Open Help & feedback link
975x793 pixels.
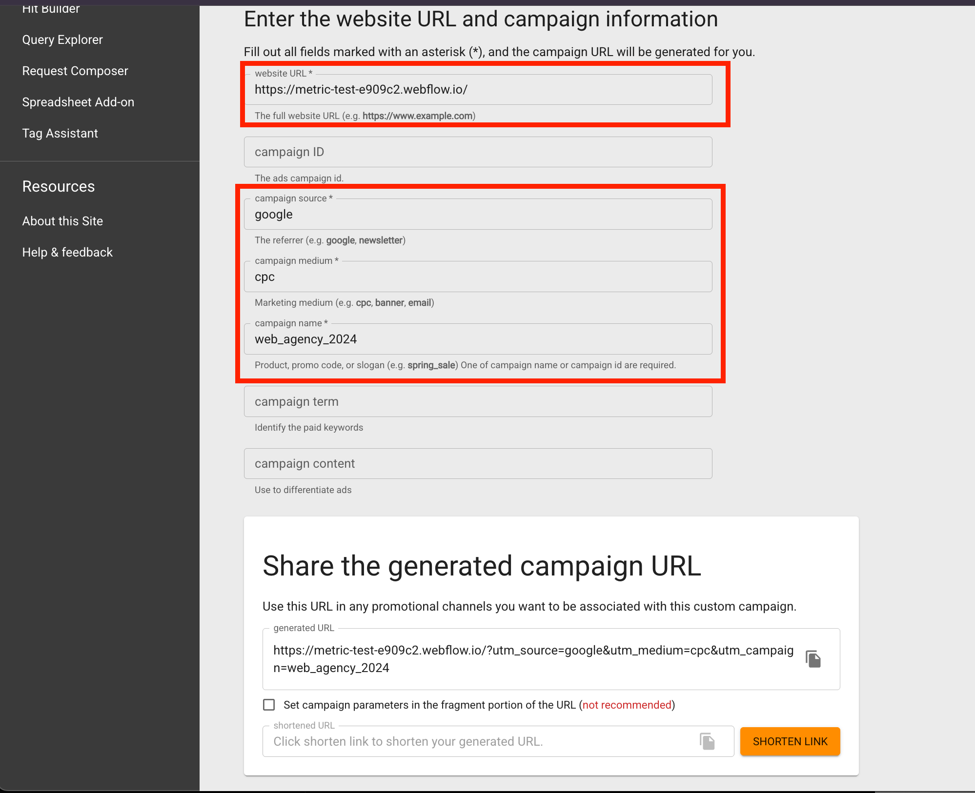click(67, 252)
